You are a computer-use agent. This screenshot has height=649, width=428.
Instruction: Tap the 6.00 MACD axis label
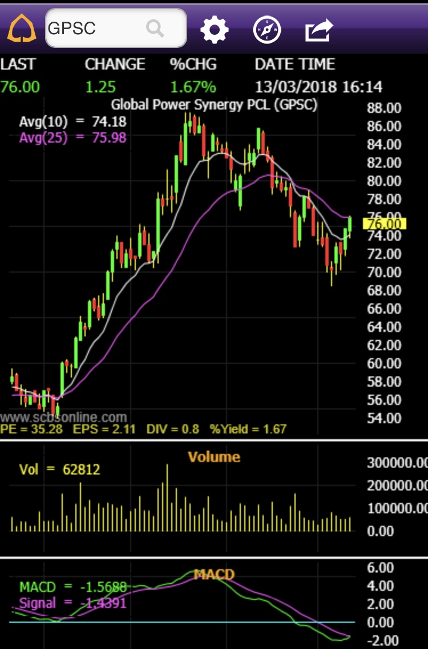tap(381, 567)
